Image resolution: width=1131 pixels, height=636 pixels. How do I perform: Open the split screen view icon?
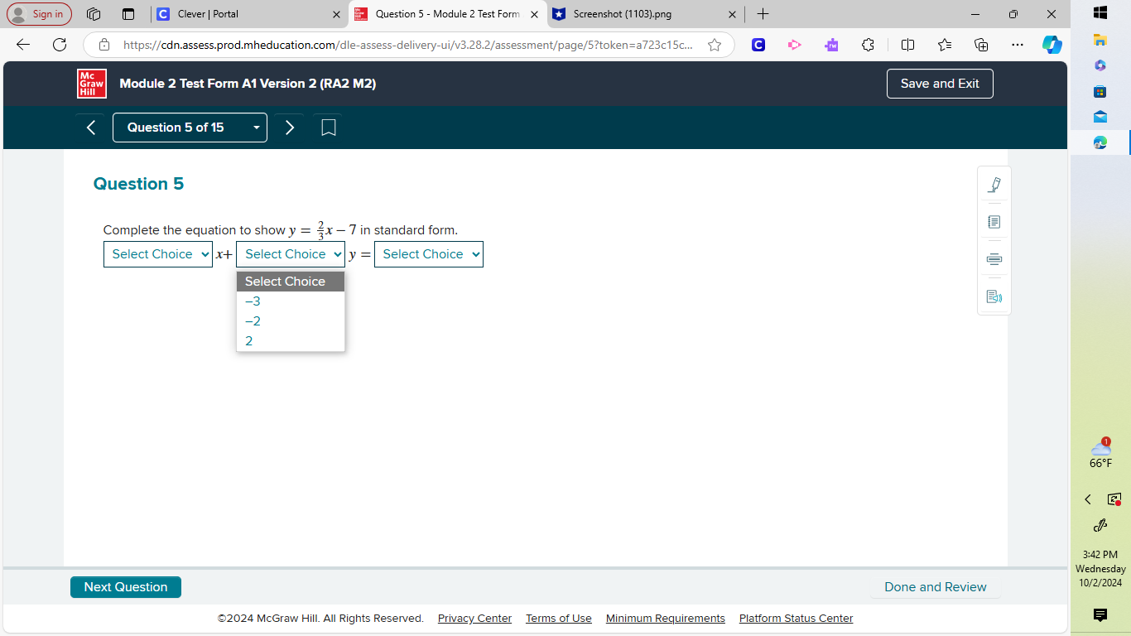(907, 45)
